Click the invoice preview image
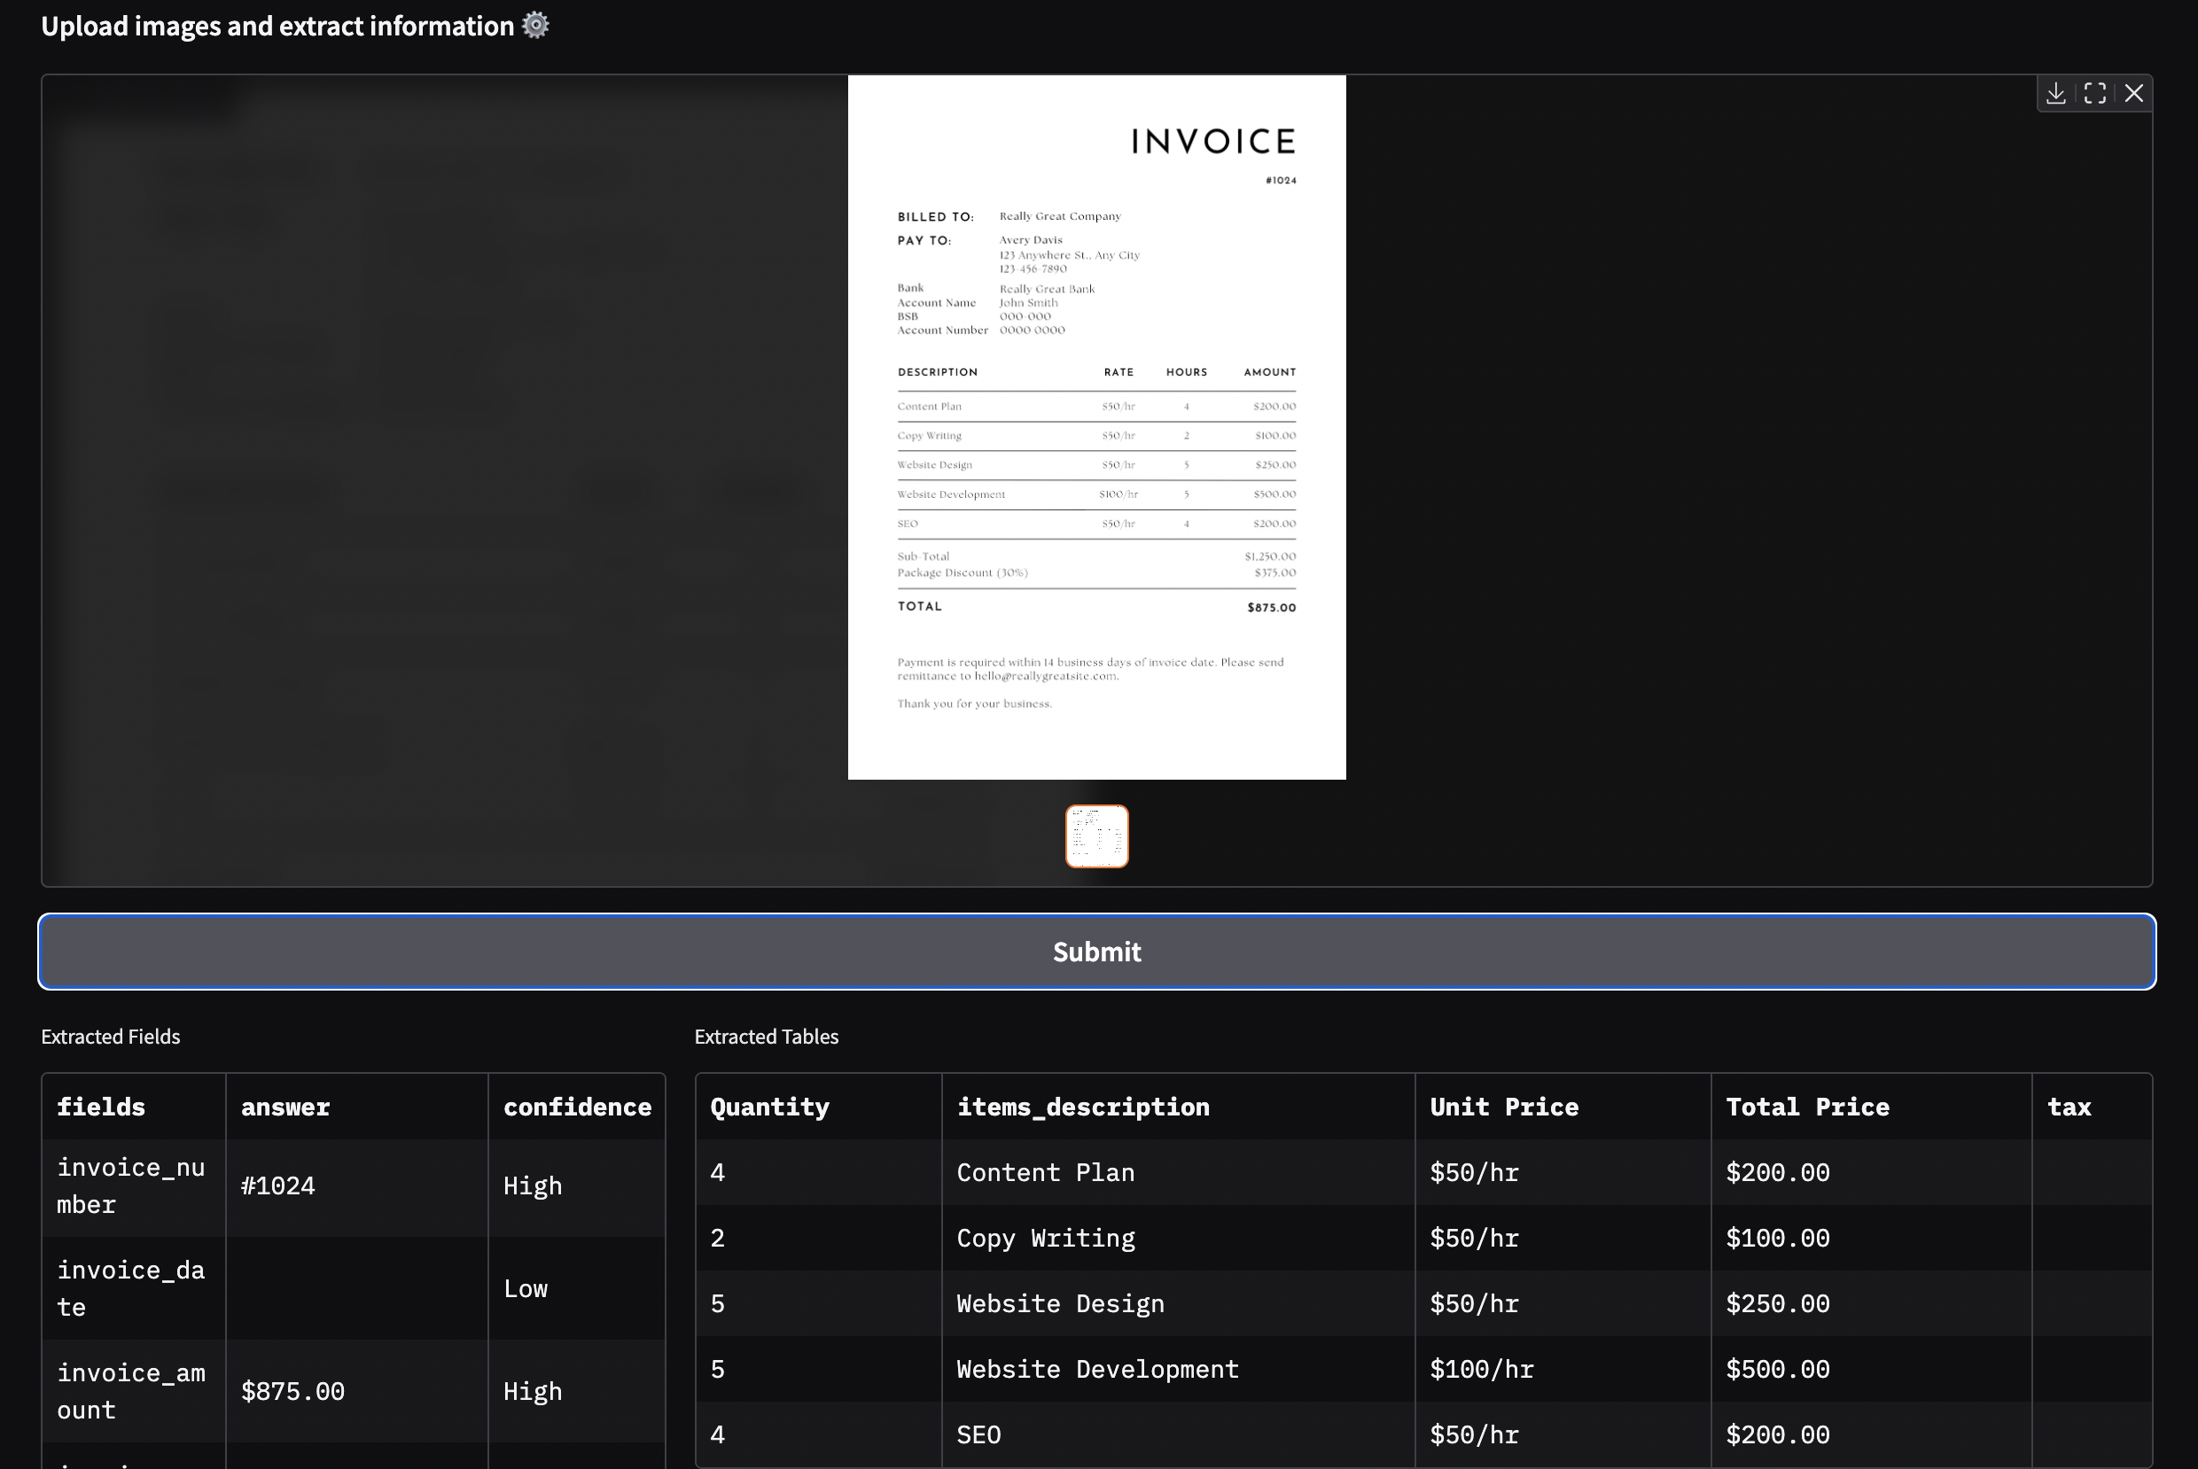Viewport: 2198px width, 1469px height. click(x=1096, y=426)
